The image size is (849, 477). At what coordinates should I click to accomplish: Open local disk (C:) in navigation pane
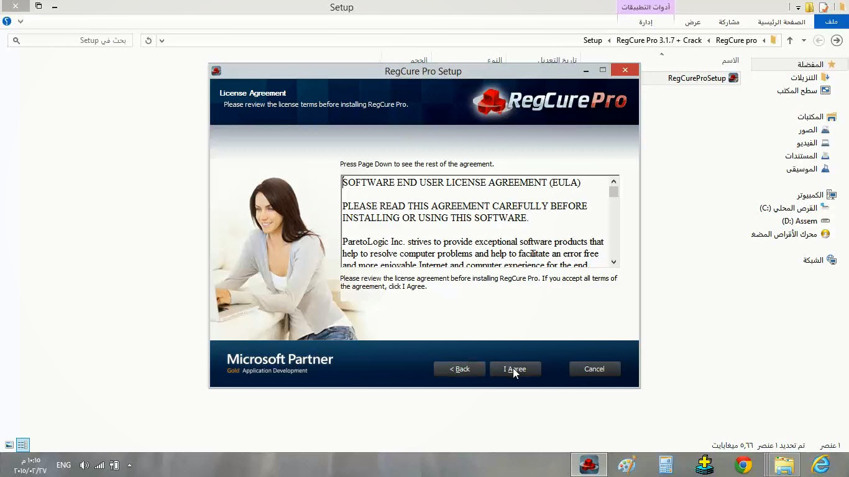click(x=794, y=208)
